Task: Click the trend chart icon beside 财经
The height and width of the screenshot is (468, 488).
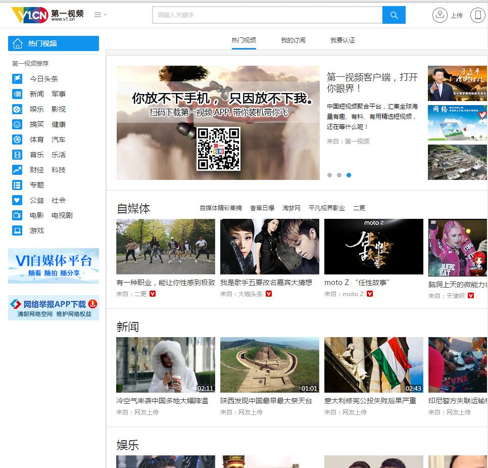Action: [17, 170]
